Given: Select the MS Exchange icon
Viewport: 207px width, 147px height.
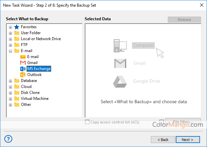Looking at the screenshot, I should click(x=23, y=69).
